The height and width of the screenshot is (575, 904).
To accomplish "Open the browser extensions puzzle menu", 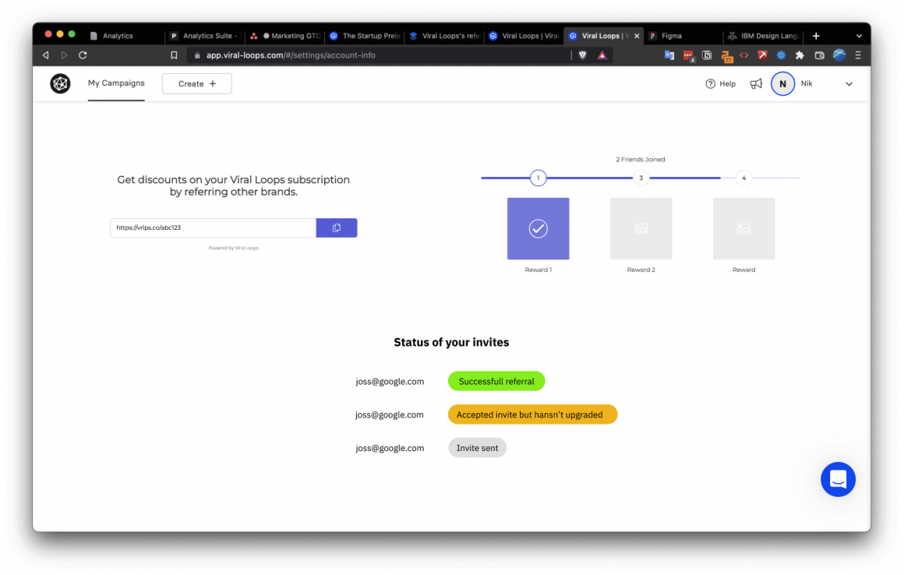I will (800, 55).
